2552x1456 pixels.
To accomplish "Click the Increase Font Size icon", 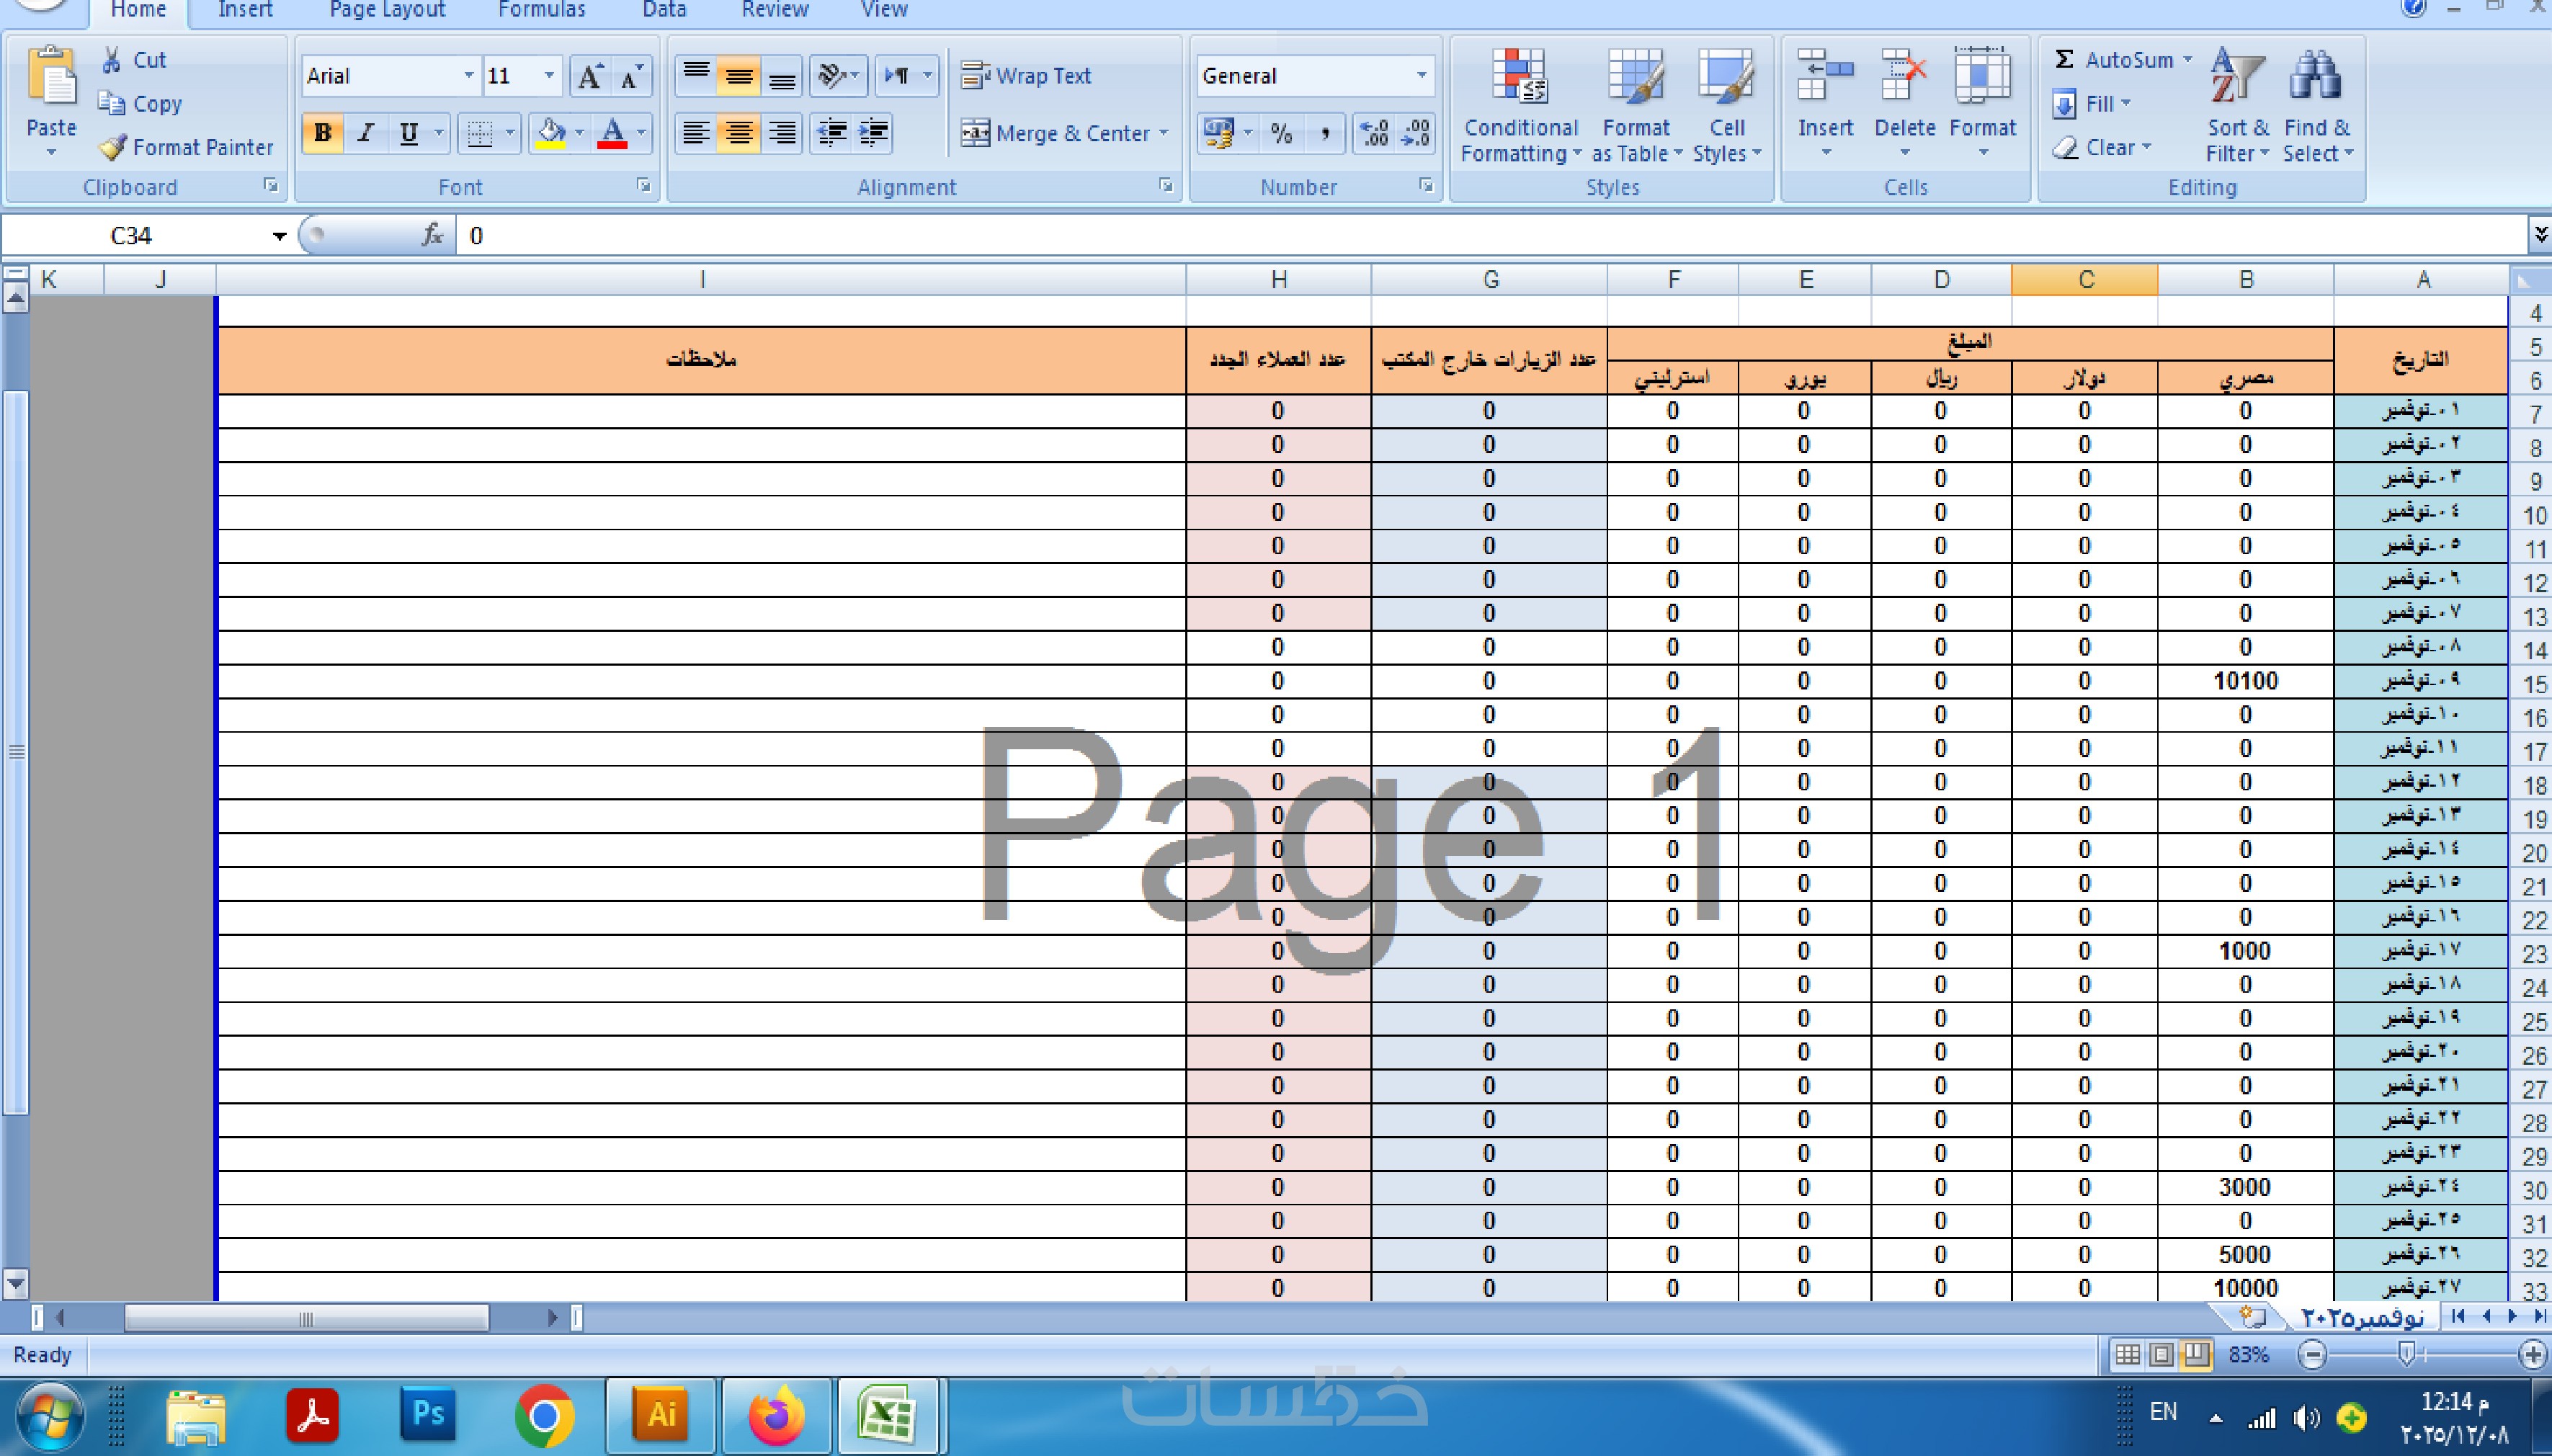I will 590,76.
